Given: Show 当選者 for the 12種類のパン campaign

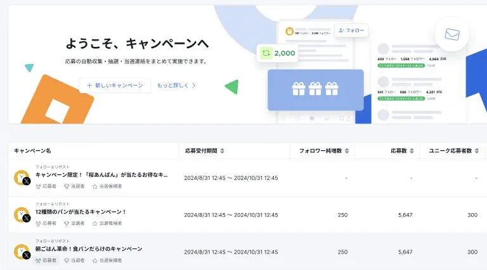Looking at the screenshot, I should [74, 223].
